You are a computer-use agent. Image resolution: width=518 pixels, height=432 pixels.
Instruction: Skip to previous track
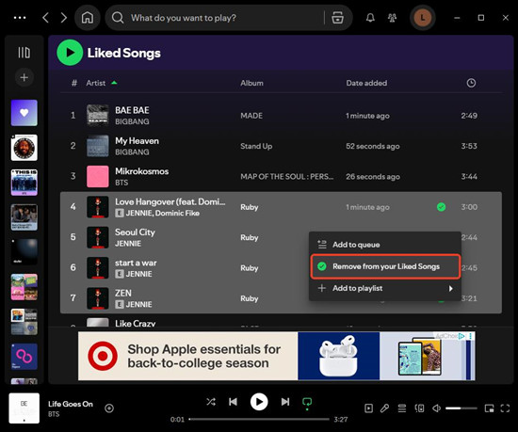point(233,402)
